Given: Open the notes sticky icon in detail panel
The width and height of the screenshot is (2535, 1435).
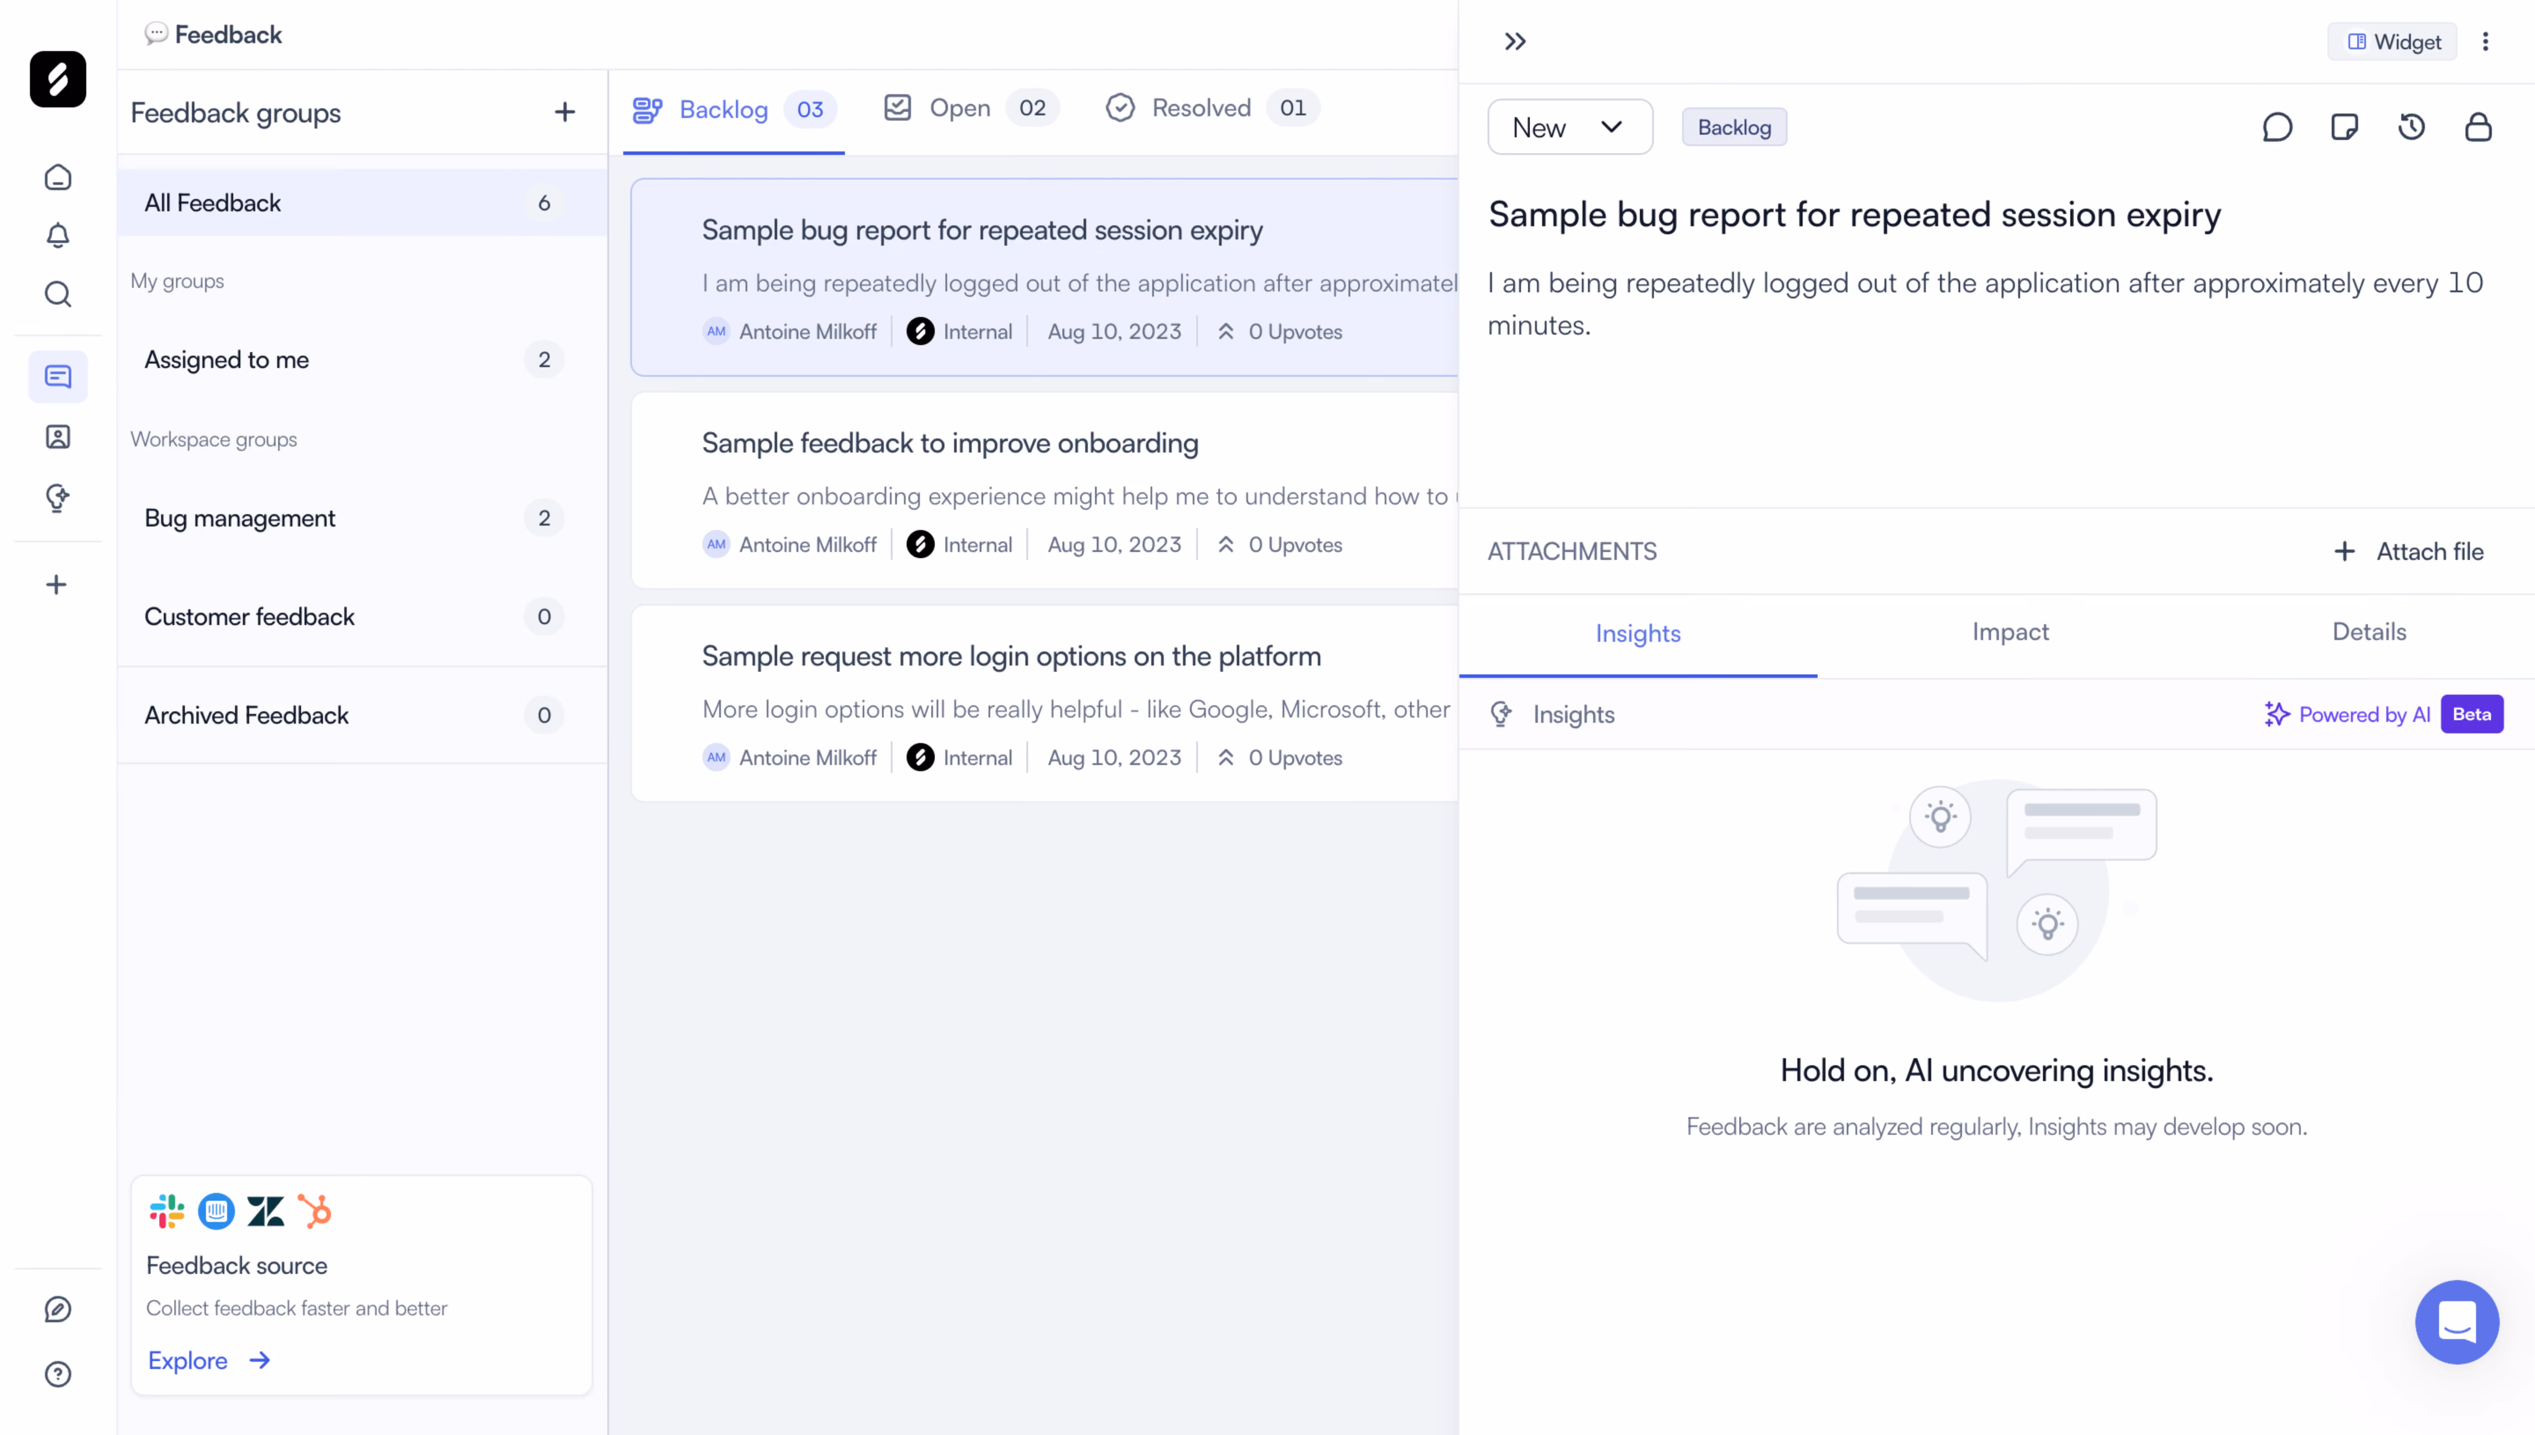Looking at the screenshot, I should (x=2344, y=127).
